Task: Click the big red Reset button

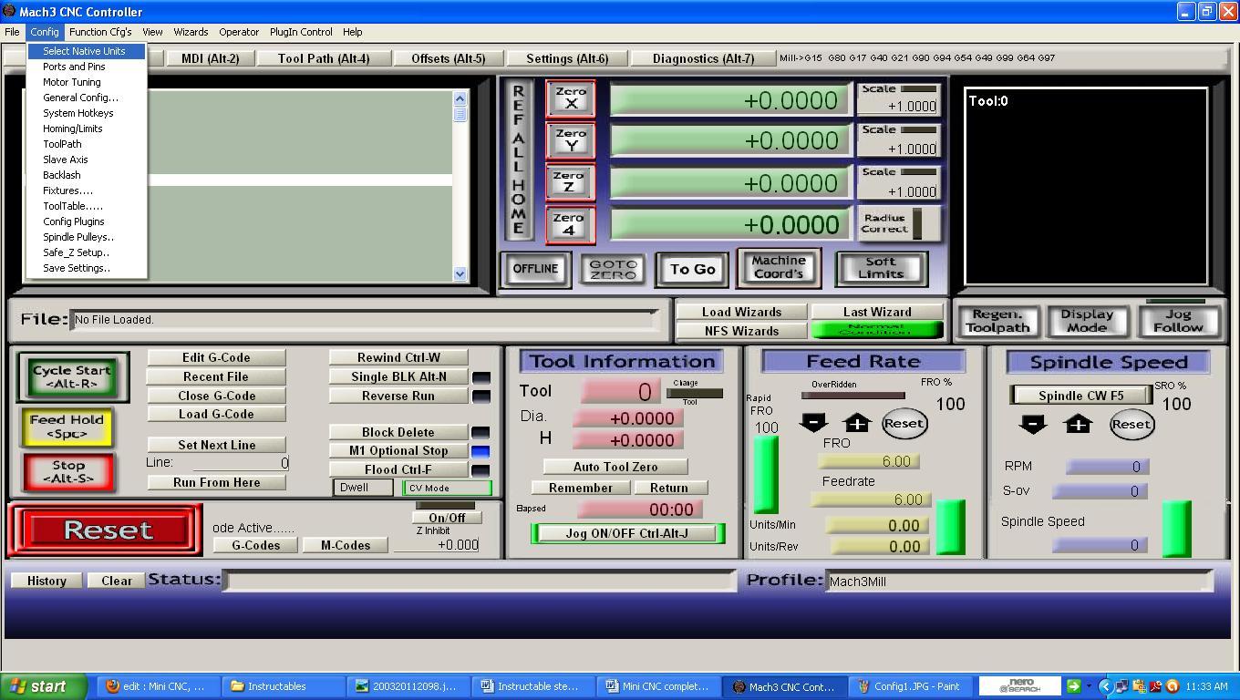Action: 106,530
